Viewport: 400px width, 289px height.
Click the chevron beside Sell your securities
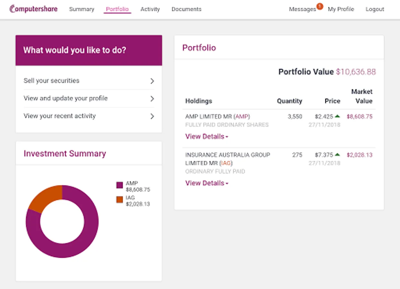152,81
